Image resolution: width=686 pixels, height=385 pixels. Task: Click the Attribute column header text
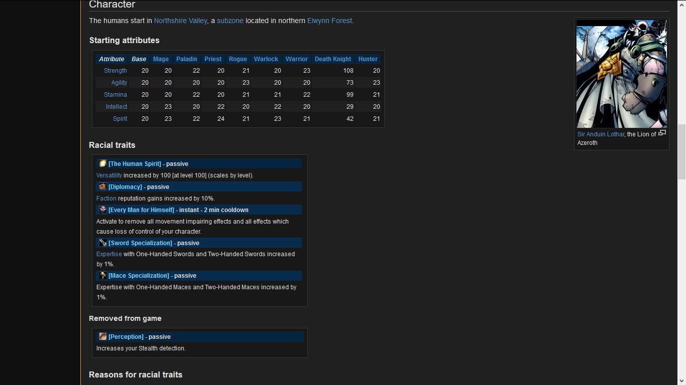(111, 59)
